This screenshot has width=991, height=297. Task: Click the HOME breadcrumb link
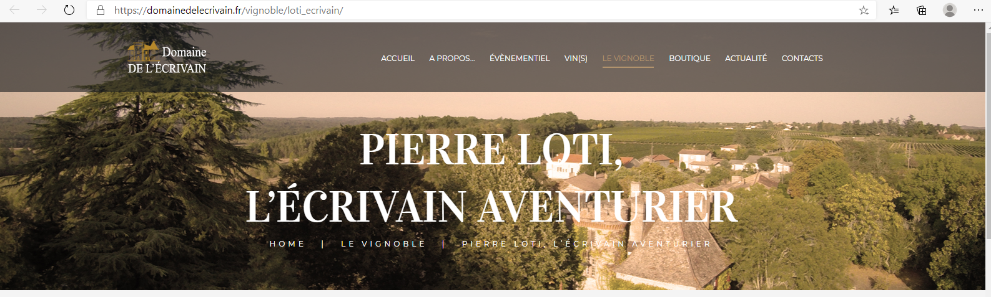[287, 244]
